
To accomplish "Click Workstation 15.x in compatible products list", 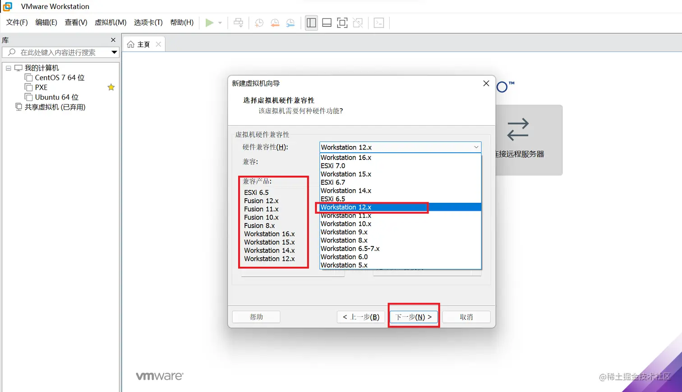I will click(269, 242).
